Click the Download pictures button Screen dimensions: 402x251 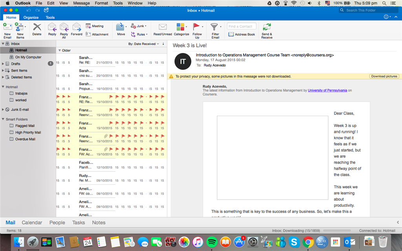click(x=384, y=76)
